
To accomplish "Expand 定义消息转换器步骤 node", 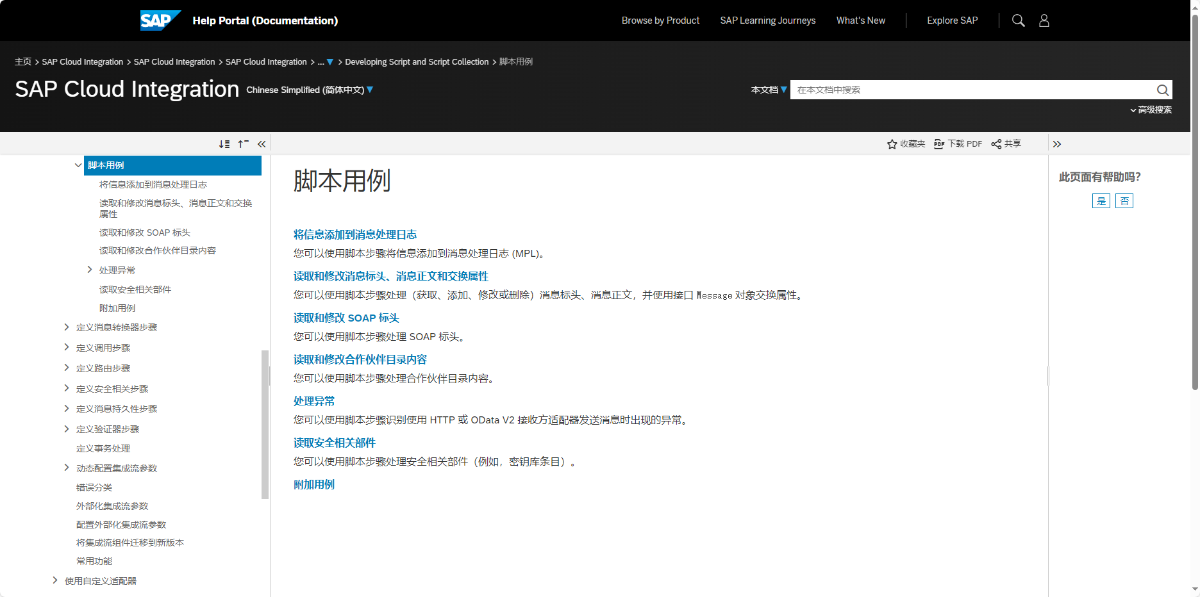I will [x=67, y=327].
